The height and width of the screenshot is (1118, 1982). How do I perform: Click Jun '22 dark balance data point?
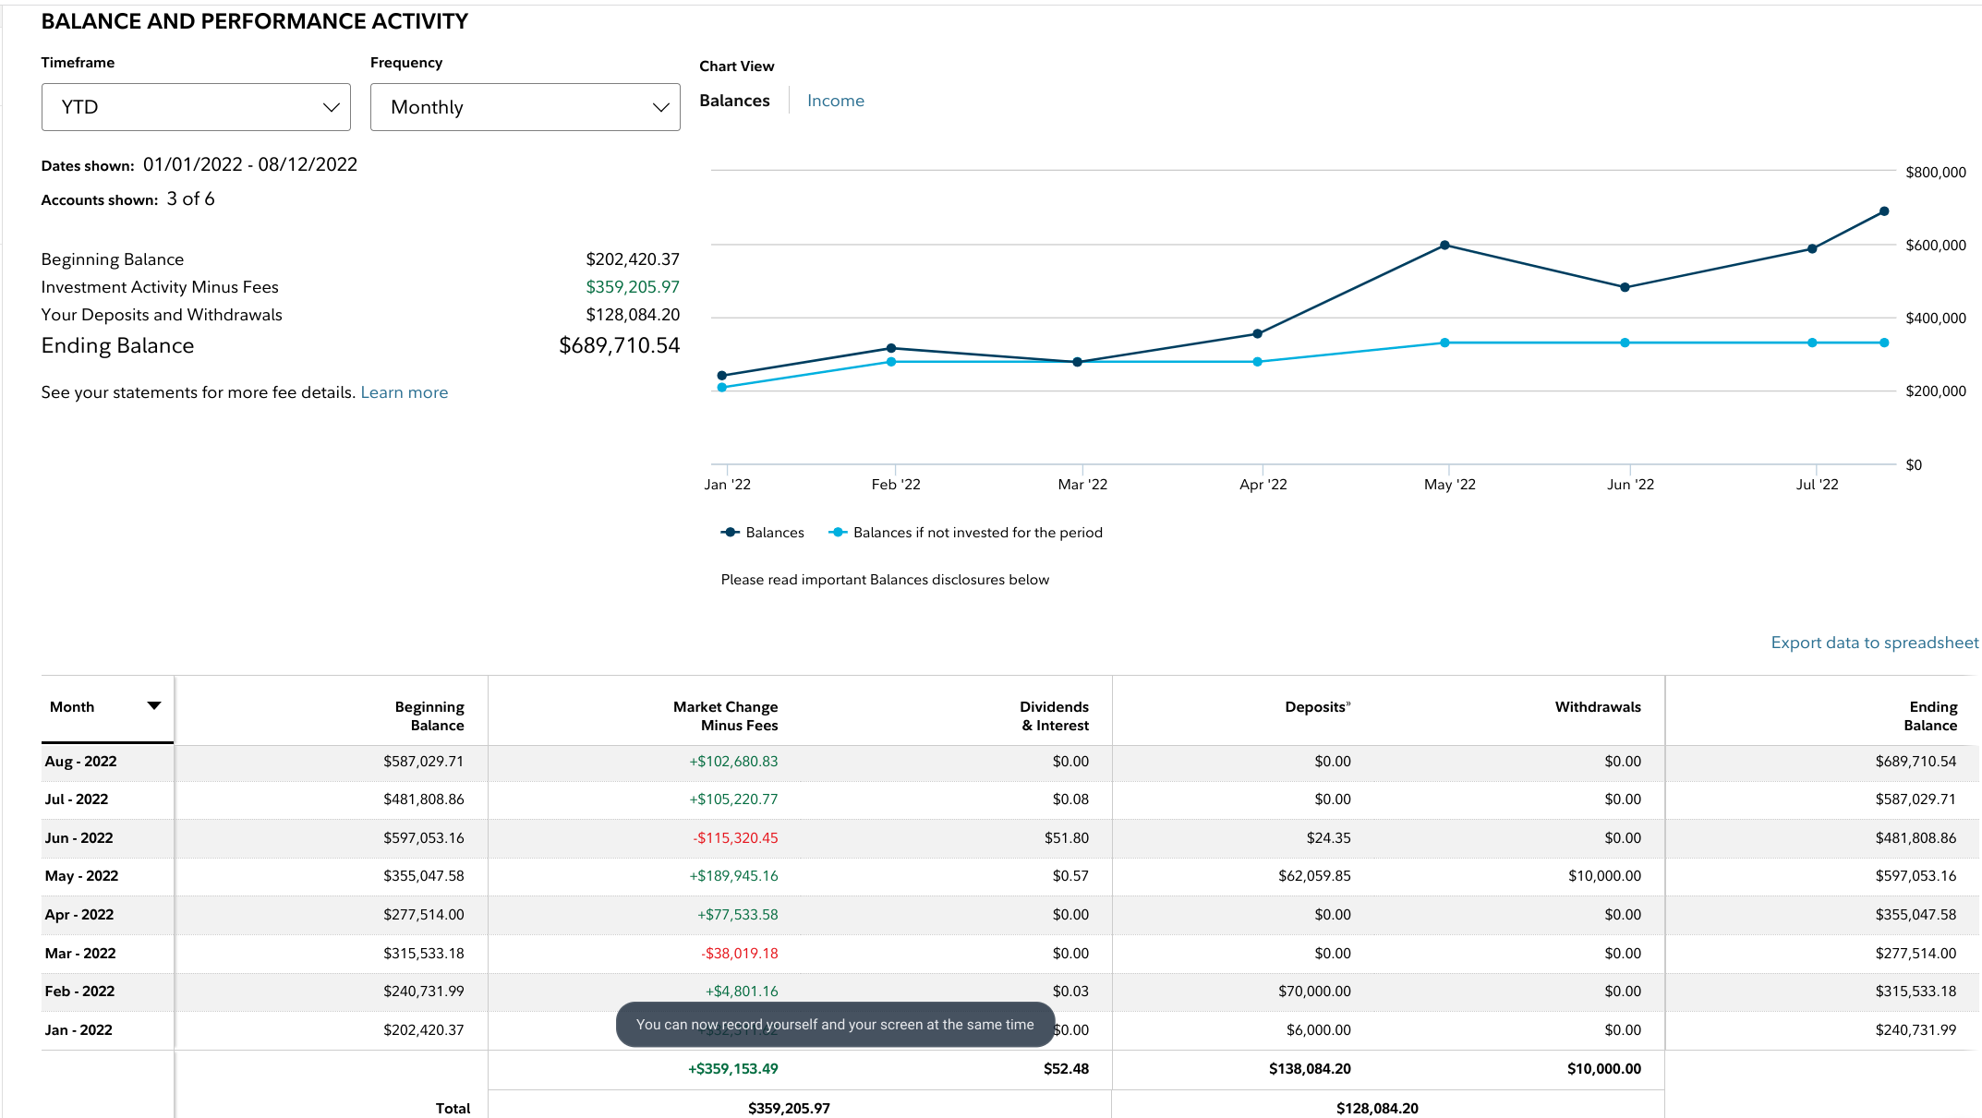[x=1625, y=287]
